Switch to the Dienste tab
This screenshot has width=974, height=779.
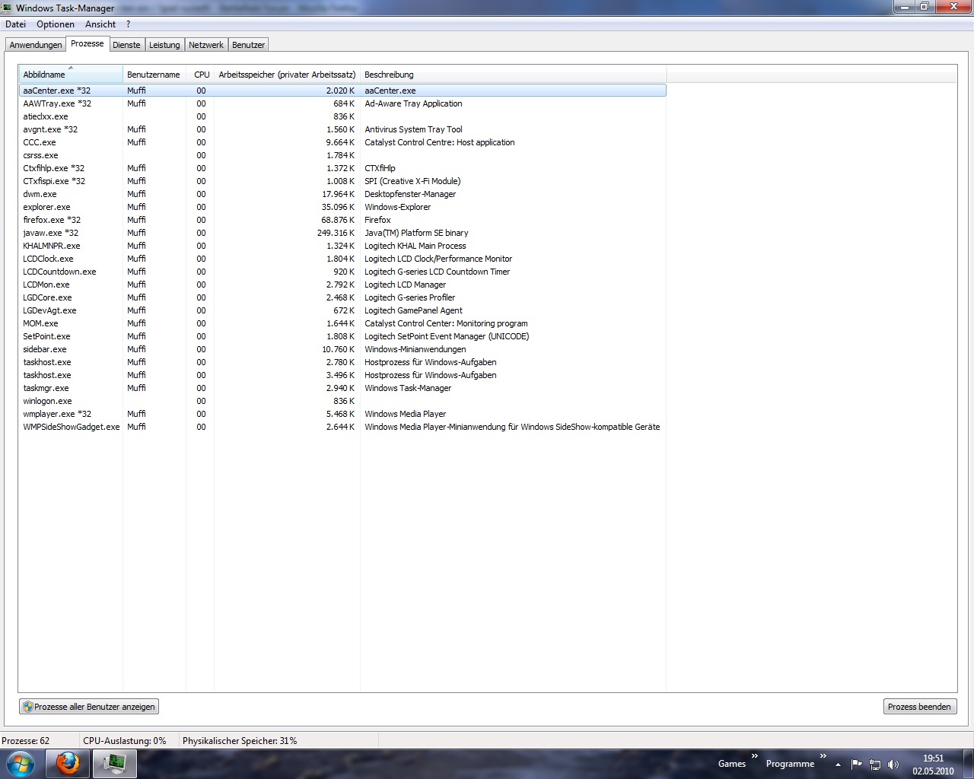point(126,45)
